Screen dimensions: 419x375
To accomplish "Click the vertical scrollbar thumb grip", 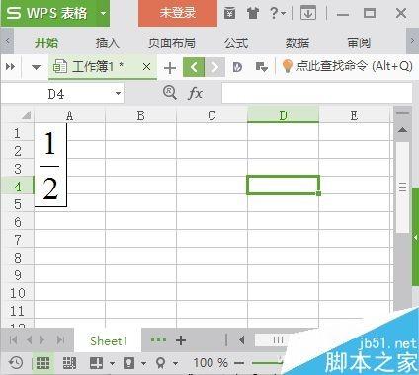I will (x=402, y=187).
